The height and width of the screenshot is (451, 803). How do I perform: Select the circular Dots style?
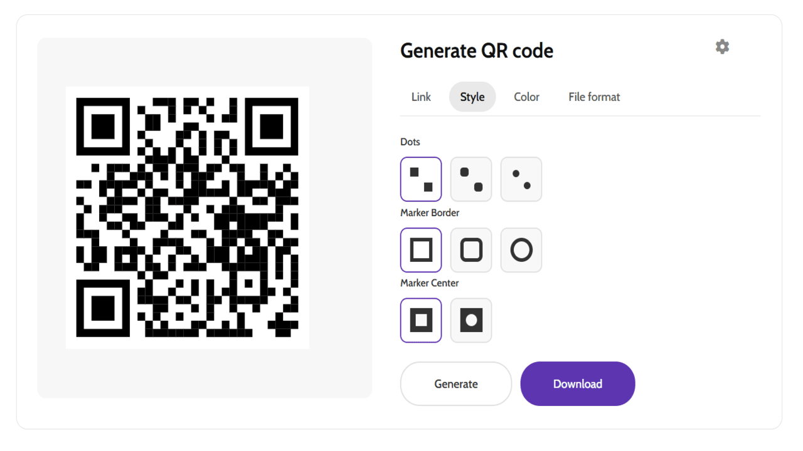point(521,179)
